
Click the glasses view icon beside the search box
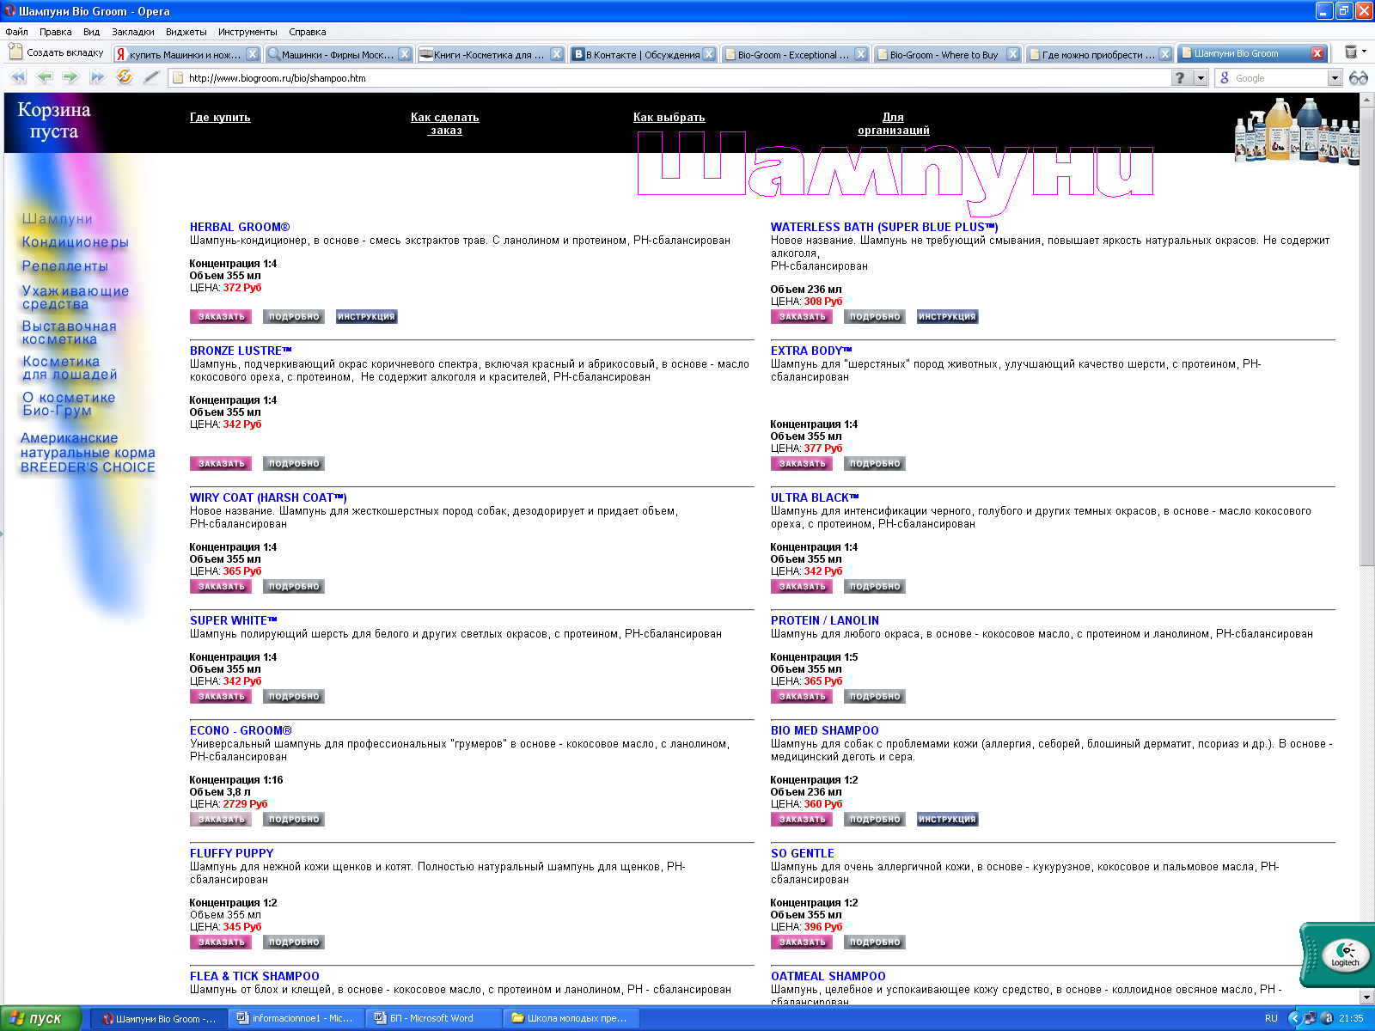point(1358,78)
